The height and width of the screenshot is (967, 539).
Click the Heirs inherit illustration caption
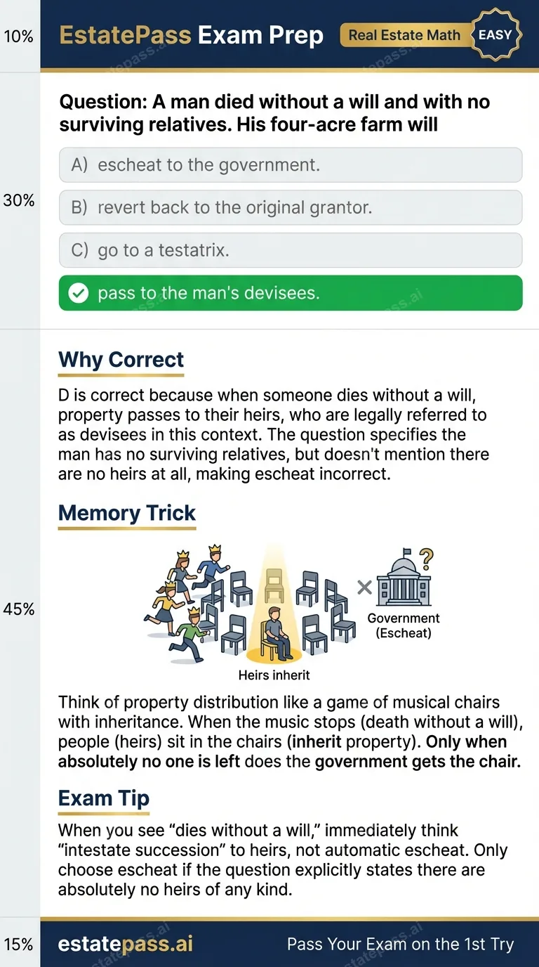pos(274,675)
